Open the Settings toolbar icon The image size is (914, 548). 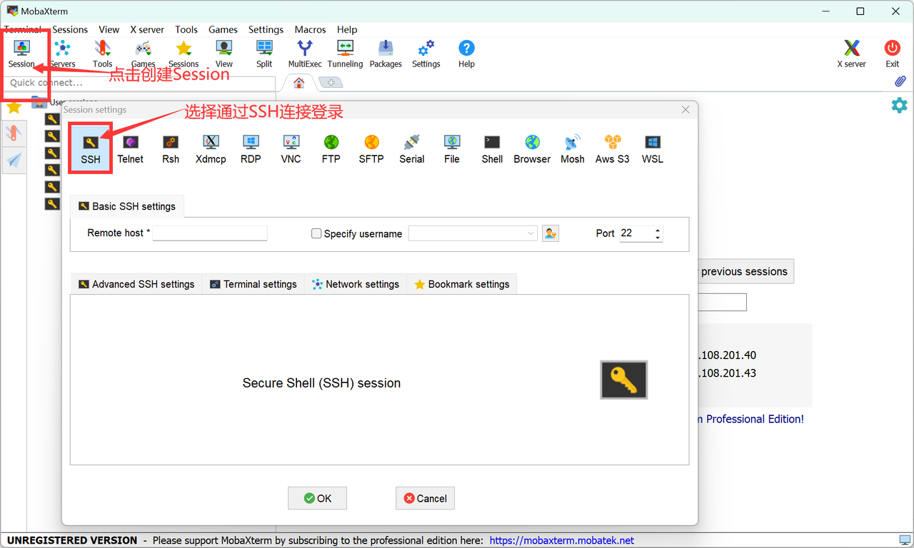(426, 54)
